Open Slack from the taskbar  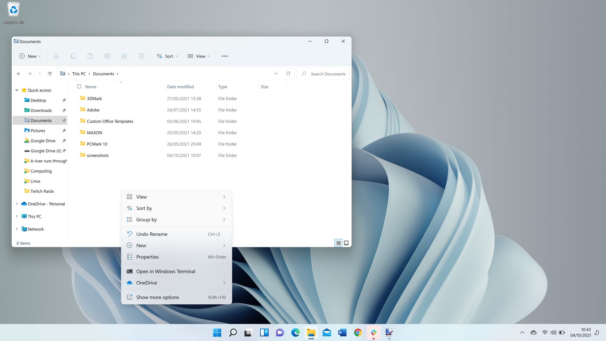[374, 332]
